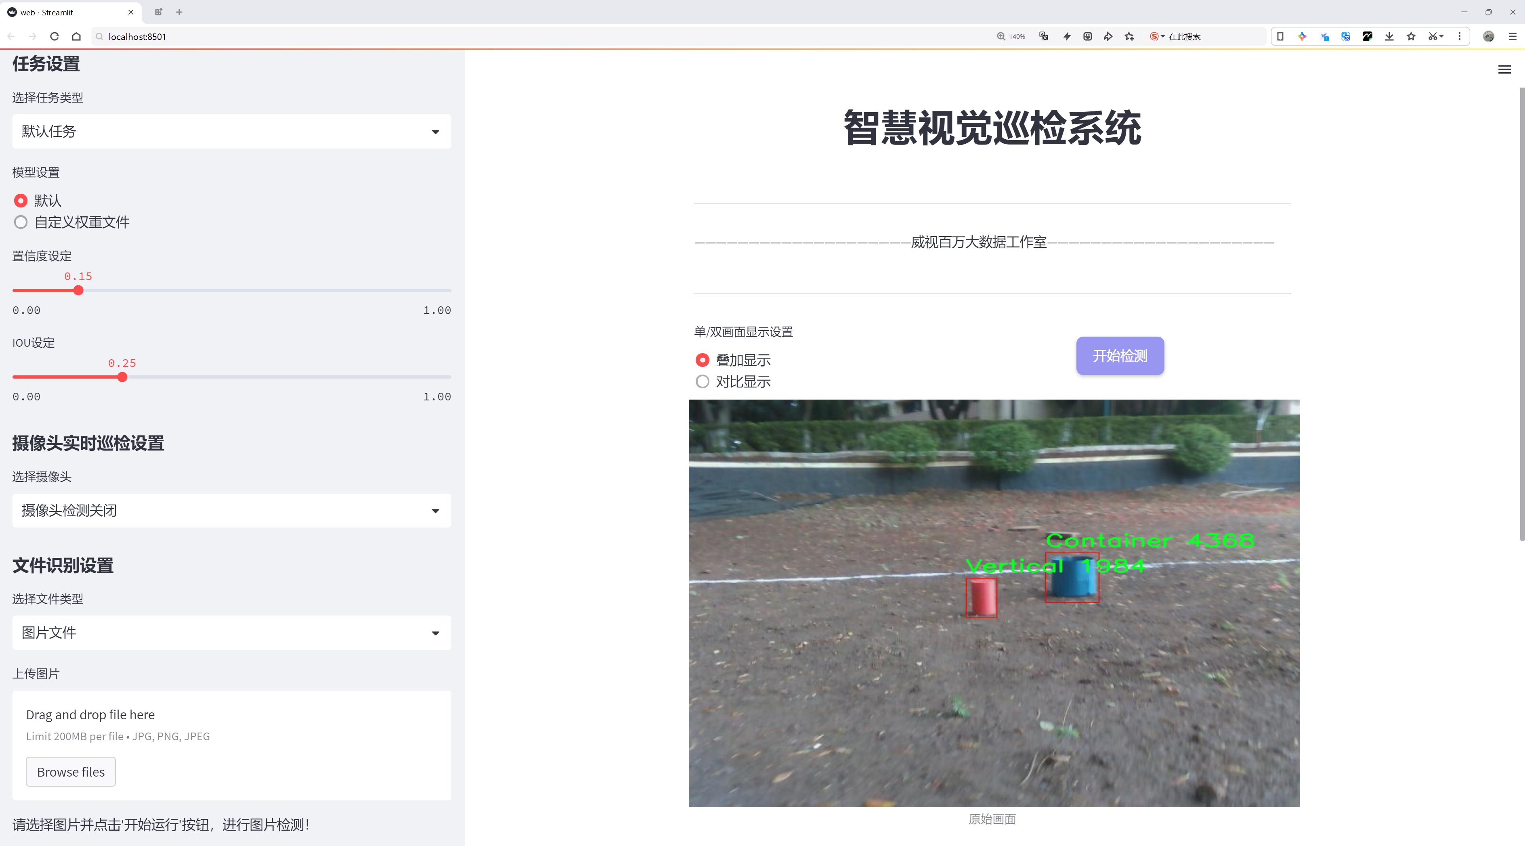Screen dimensions: 1525x846
Task: Open a new browser tab
Action: tap(179, 12)
